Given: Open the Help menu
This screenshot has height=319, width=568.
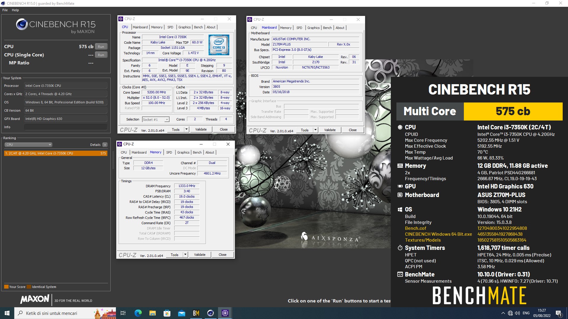Looking at the screenshot, I should pyautogui.click(x=15, y=10).
